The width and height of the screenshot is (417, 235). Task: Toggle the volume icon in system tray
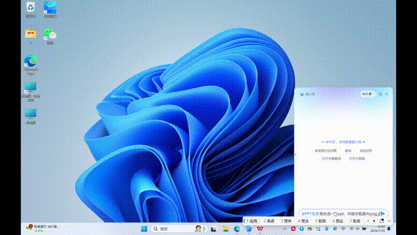point(358,229)
